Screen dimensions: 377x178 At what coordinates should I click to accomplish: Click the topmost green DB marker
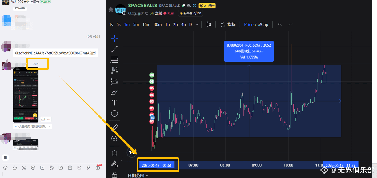tap(152, 75)
